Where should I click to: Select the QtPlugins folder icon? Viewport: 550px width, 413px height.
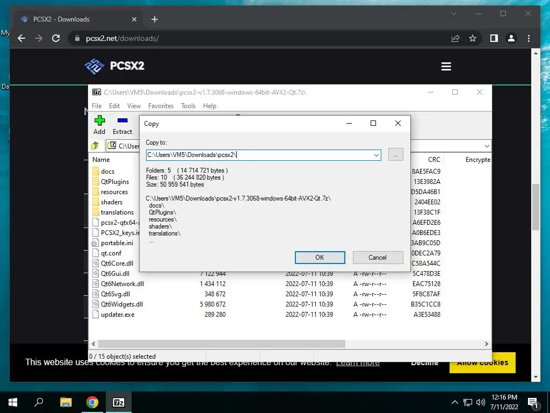(x=96, y=181)
